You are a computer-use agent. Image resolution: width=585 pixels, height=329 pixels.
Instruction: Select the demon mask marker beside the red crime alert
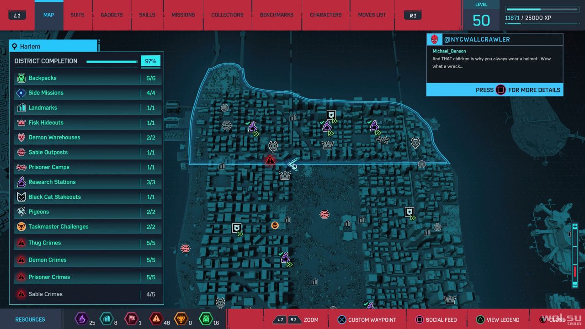click(x=273, y=146)
